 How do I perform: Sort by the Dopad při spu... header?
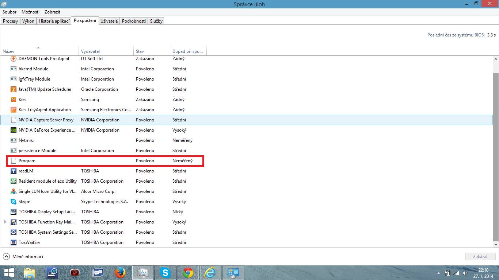(x=188, y=51)
